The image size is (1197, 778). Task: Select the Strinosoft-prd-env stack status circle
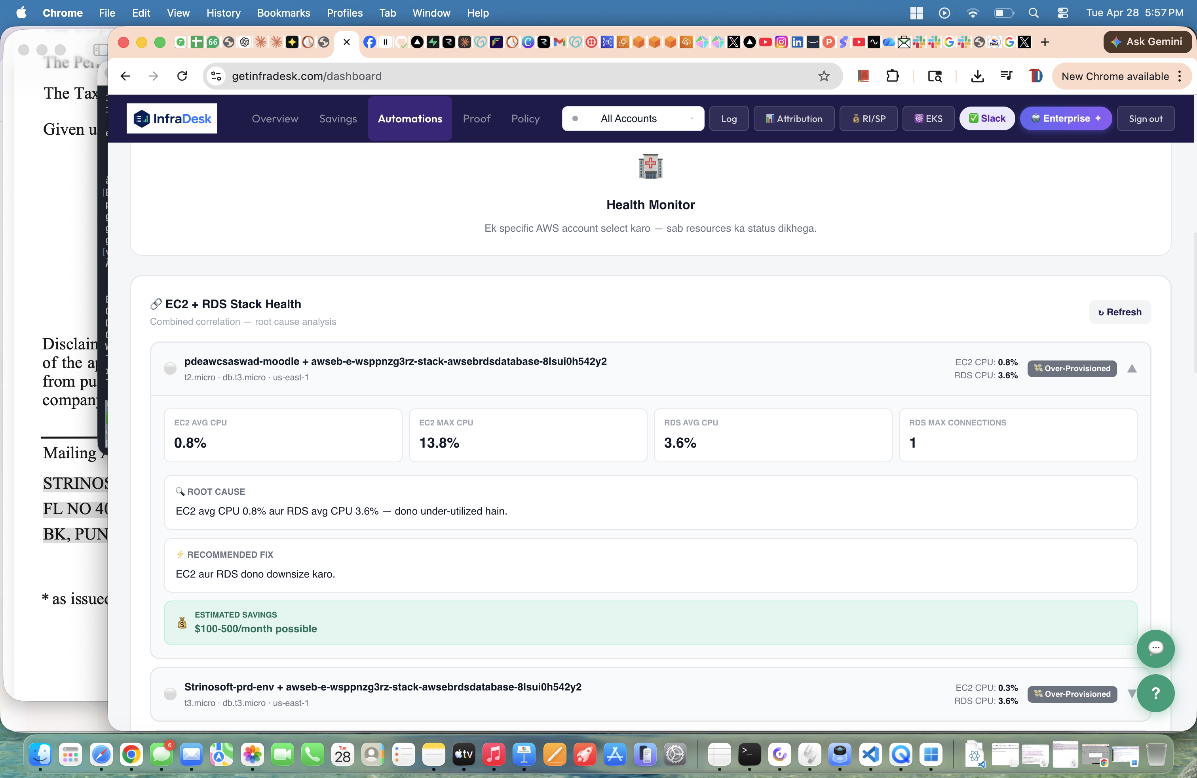[x=170, y=694]
